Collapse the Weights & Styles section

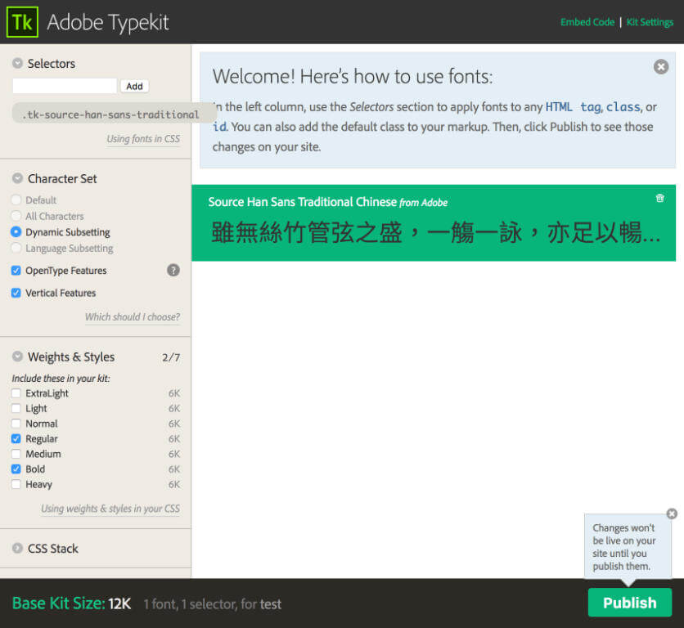pyautogui.click(x=17, y=357)
